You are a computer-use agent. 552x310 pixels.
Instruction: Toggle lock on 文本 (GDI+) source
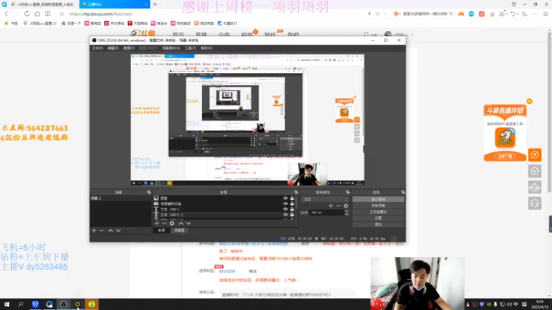coord(292,209)
